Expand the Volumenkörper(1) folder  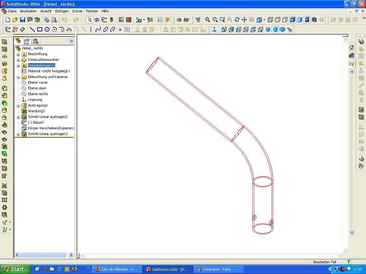coord(18,66)
